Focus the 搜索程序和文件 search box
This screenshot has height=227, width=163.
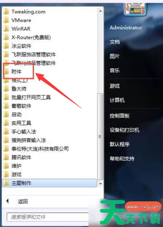(48, 217)
